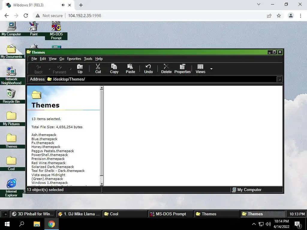The height and width of the screenshot is (230, 307).
Task: Click the Red Wine.themepack entry
Action: [x=48, y=163]
